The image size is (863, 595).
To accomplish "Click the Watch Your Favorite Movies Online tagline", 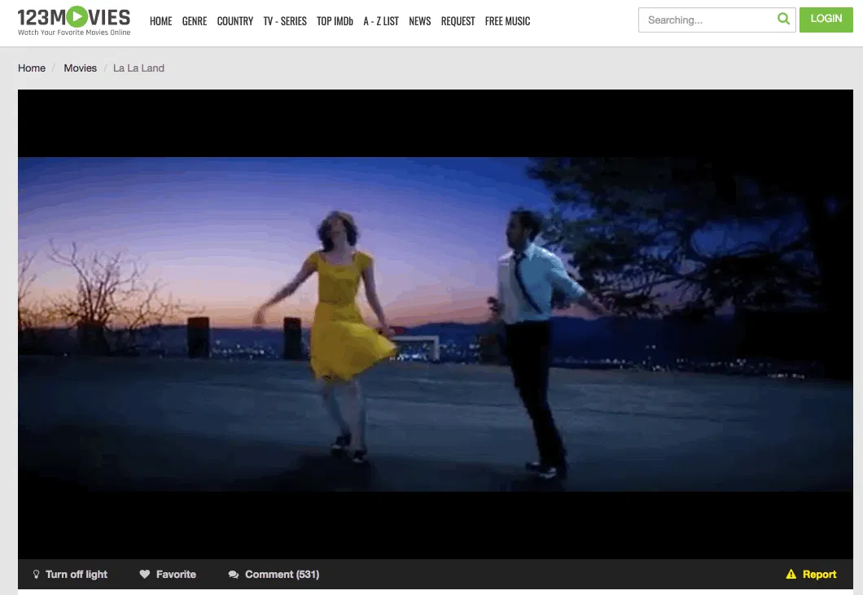I will click(74, 33).
